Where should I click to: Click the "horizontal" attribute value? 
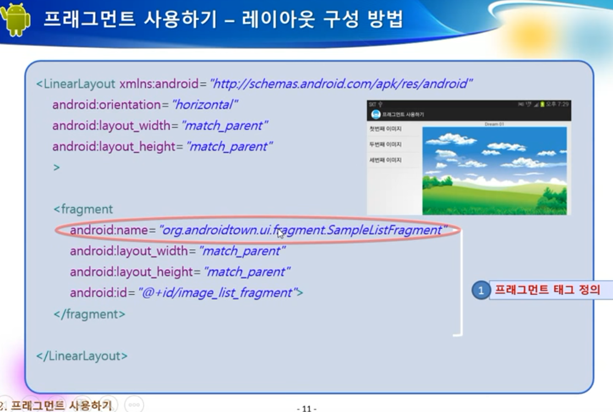[205, 105]
